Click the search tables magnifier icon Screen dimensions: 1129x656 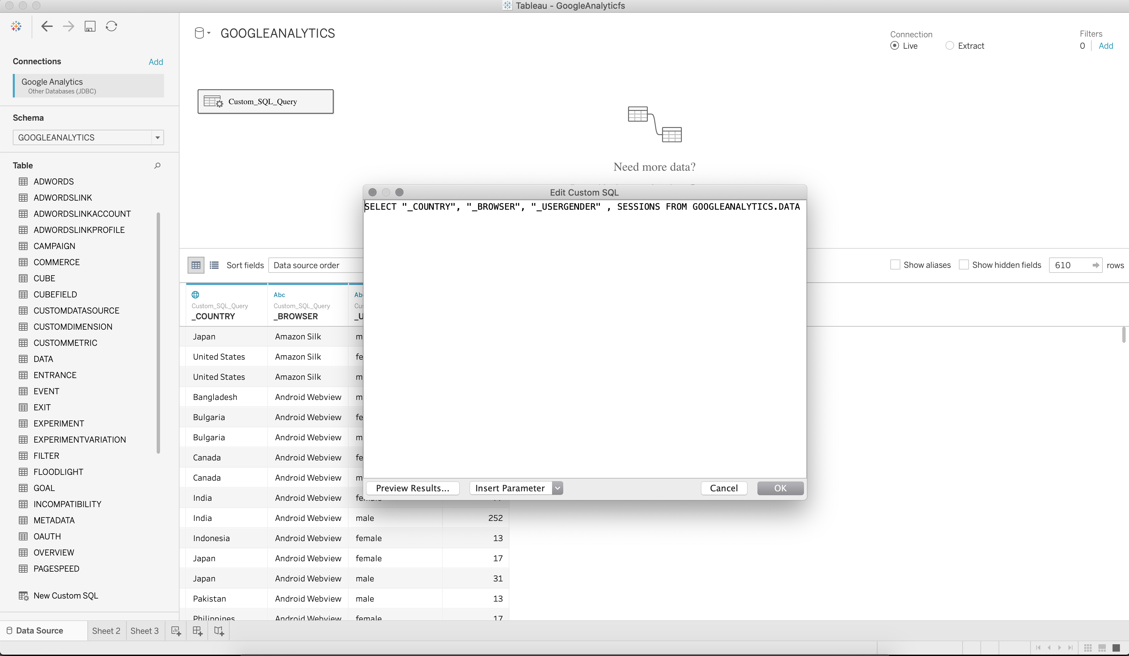[157, 166]
